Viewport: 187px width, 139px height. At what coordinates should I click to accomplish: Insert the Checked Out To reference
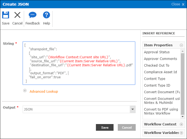pyautogui.click(x=157, y=65)
